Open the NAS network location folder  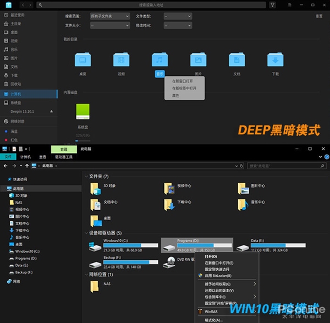click(x=94, y=287)
